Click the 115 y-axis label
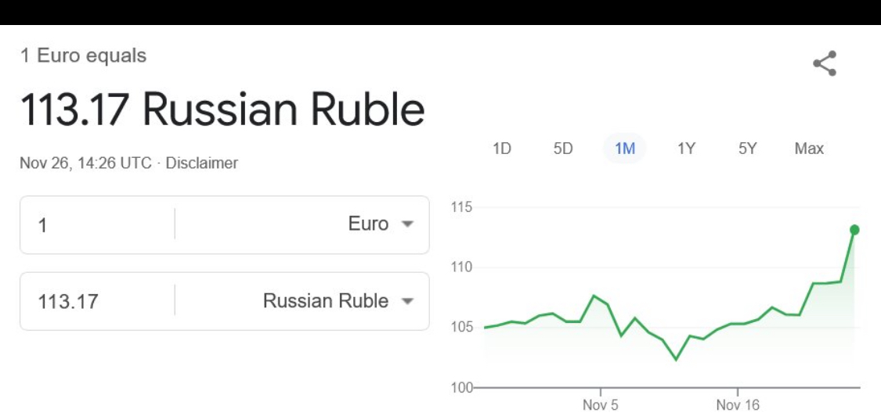The width and height of the screenshot is (881, 416). coord(460,208)
